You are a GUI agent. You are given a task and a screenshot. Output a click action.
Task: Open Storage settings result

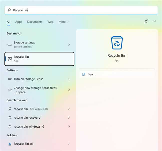39,45
